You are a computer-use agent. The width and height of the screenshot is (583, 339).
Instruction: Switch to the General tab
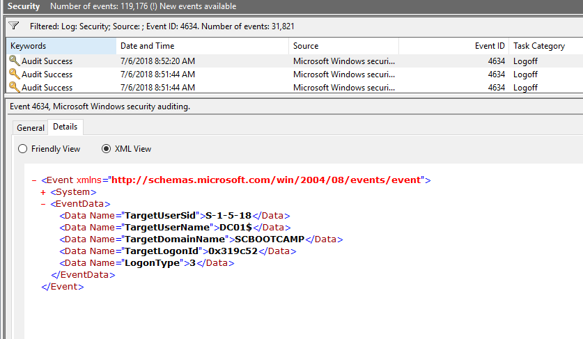[31, 128]
